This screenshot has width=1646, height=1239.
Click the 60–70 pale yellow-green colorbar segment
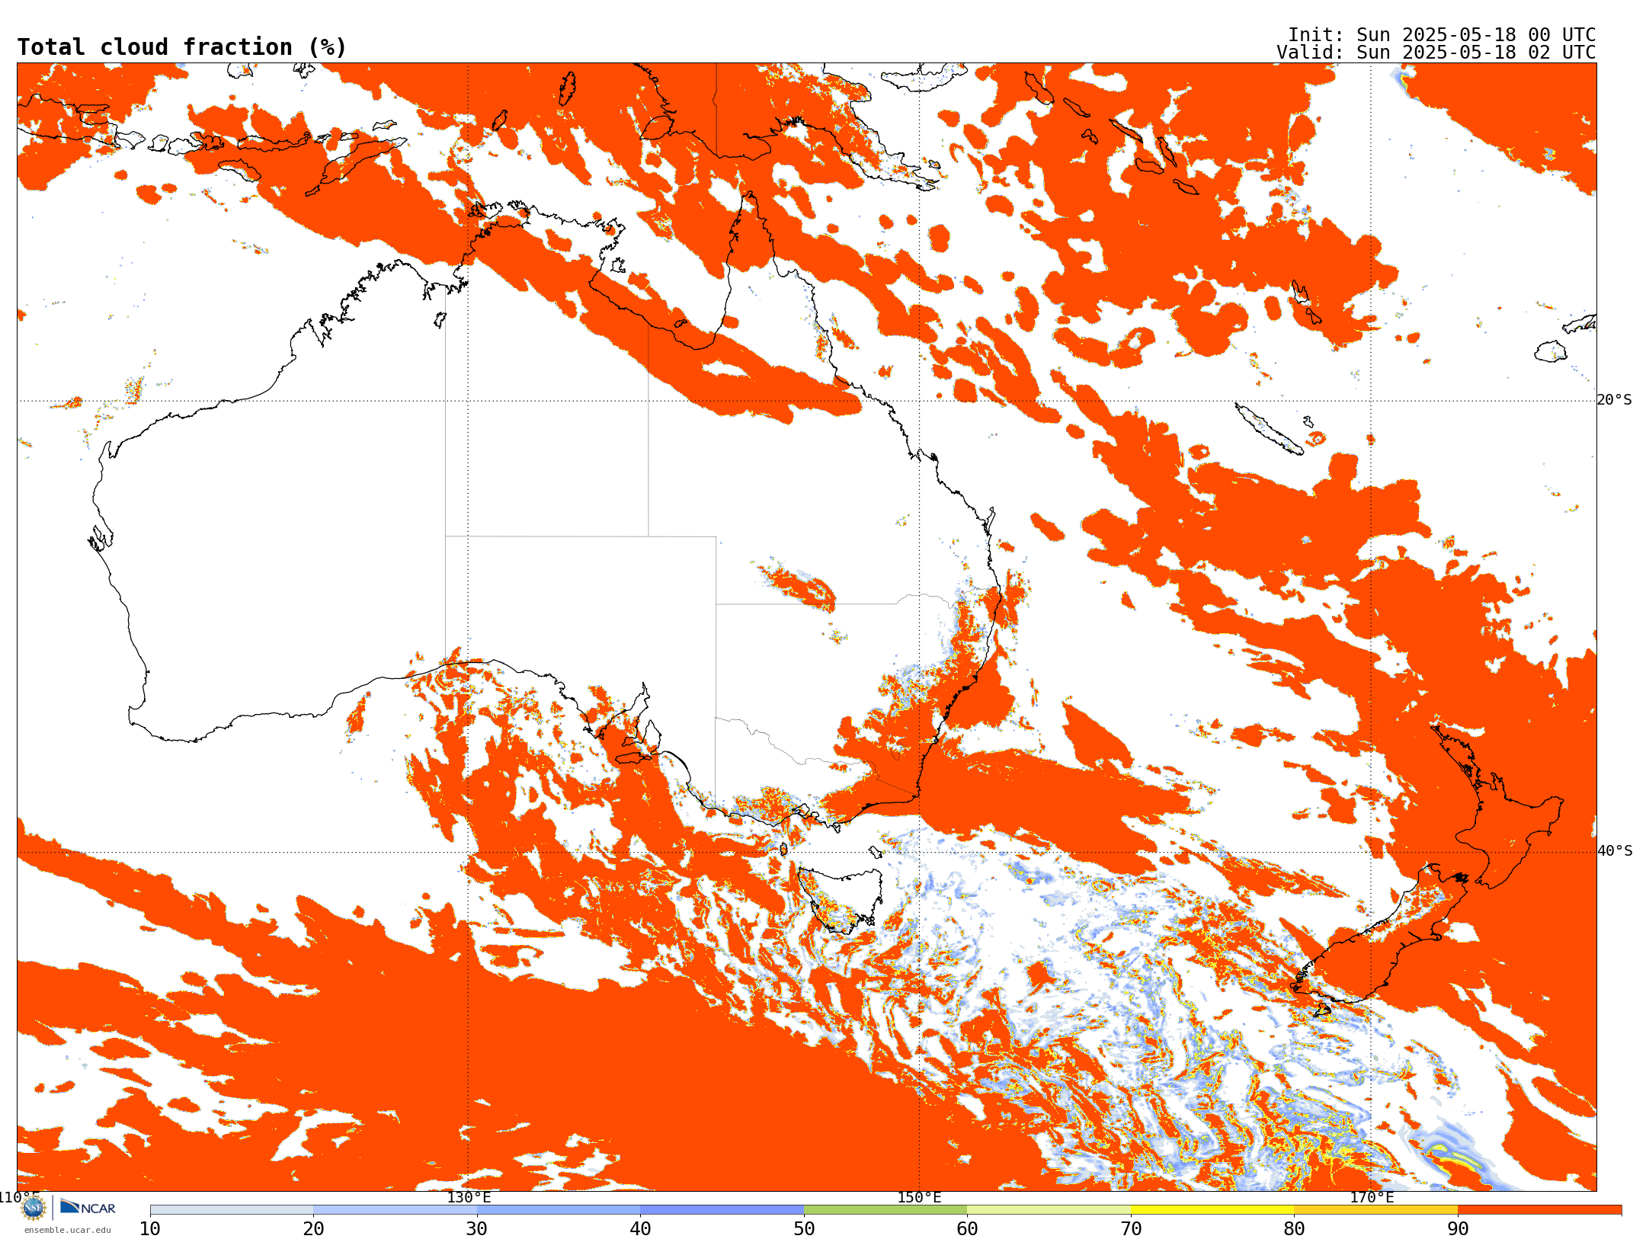[1049, 1210]
